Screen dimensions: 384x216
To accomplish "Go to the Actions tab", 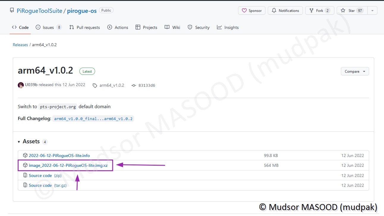I will coord(118,27).
